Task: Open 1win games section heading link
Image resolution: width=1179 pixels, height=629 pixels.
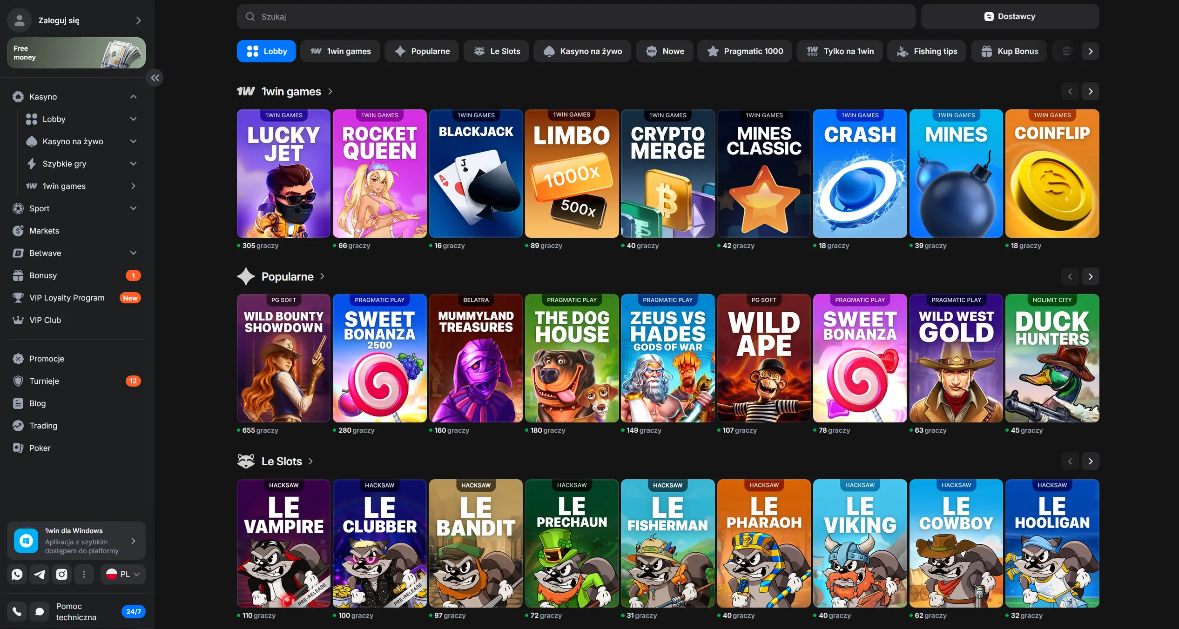Action: (x=291, y=92)
